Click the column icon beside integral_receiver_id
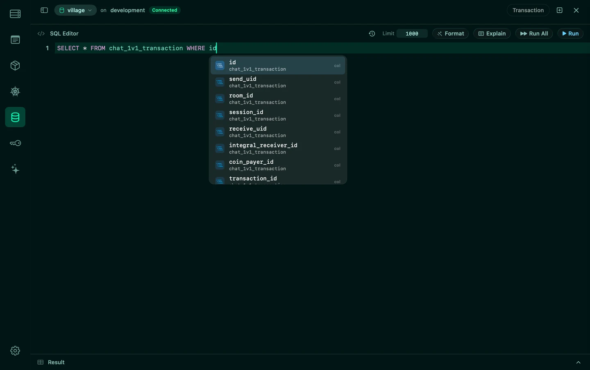 (x=220, y=149)
